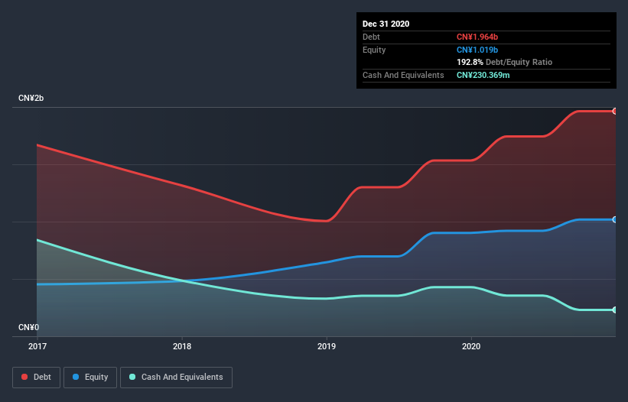Image resolution: width=628 pixels, height=402 pixels.
Task: Click the blue Equity legend dot
Action: 76,377
